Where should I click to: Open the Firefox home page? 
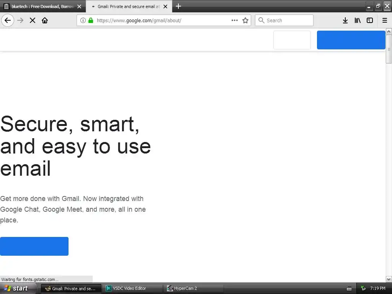point(45,20)
